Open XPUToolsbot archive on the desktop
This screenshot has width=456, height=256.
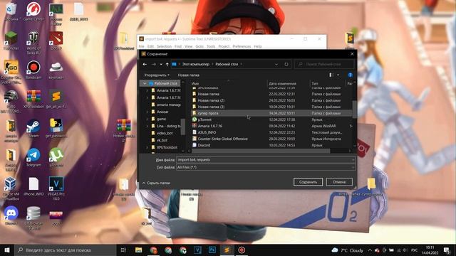click(33, 99)
